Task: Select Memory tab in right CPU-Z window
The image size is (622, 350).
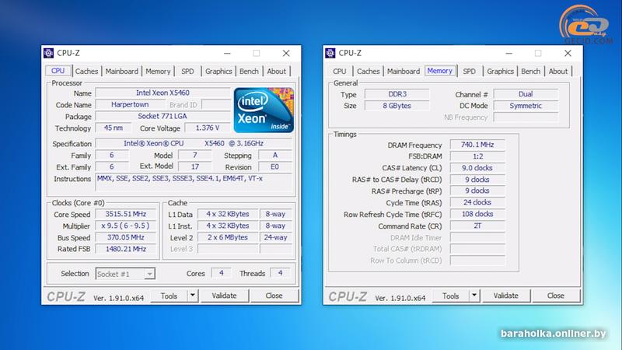Action: [440, 71]
